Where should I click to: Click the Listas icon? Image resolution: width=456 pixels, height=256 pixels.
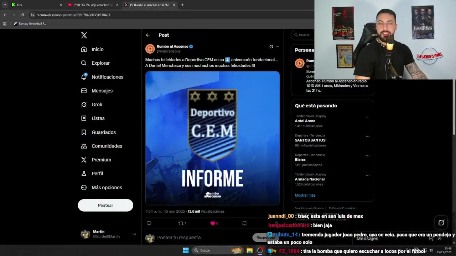84,118
